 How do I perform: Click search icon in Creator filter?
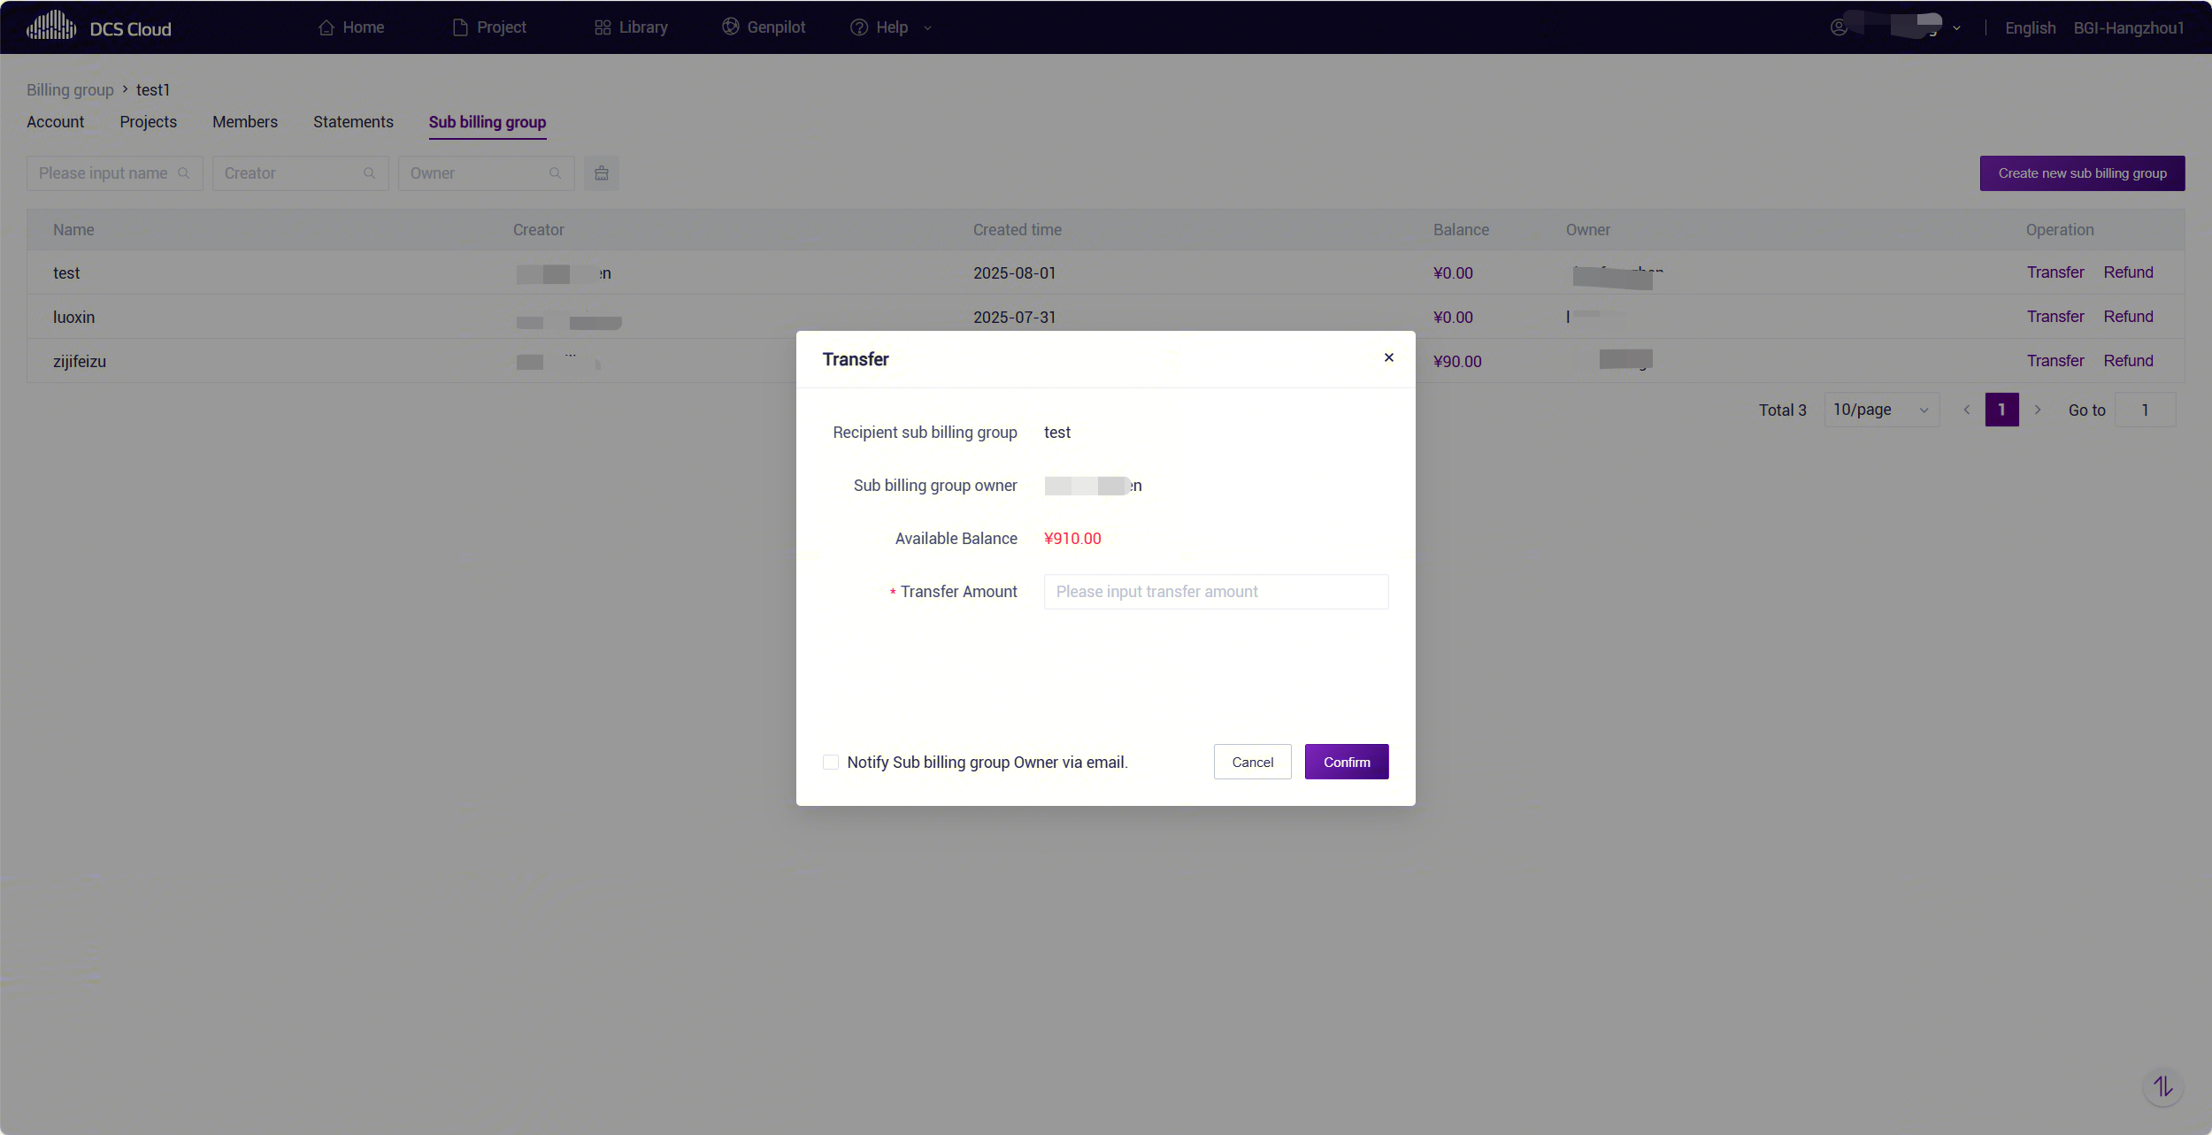tap(370, 173)
